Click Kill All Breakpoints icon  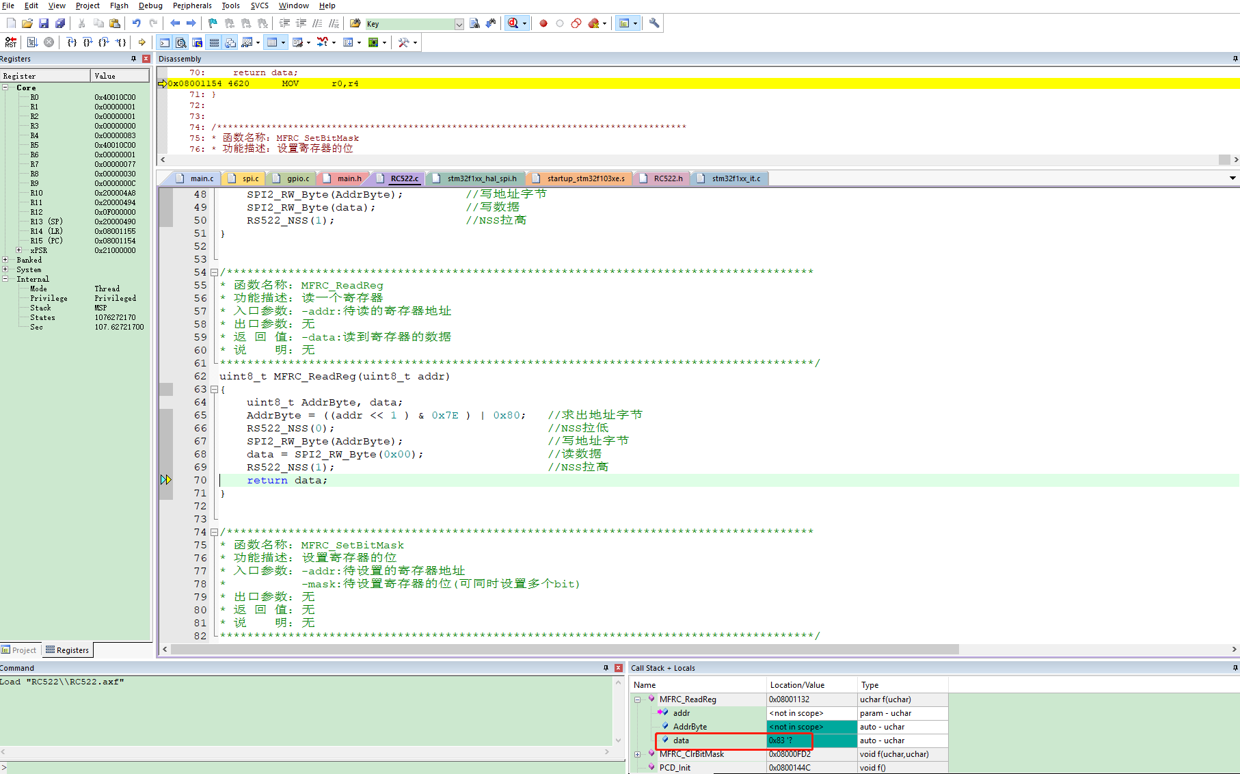click(x=593, y=23)
